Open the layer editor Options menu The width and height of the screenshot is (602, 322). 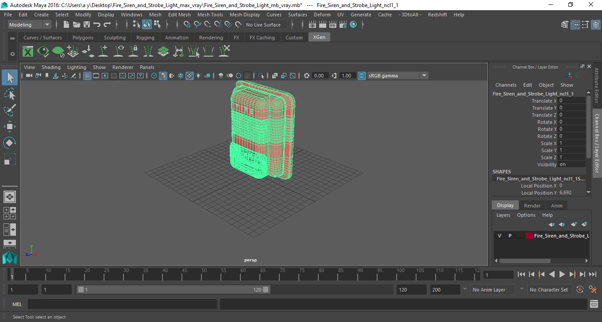[x=526, y=215]
